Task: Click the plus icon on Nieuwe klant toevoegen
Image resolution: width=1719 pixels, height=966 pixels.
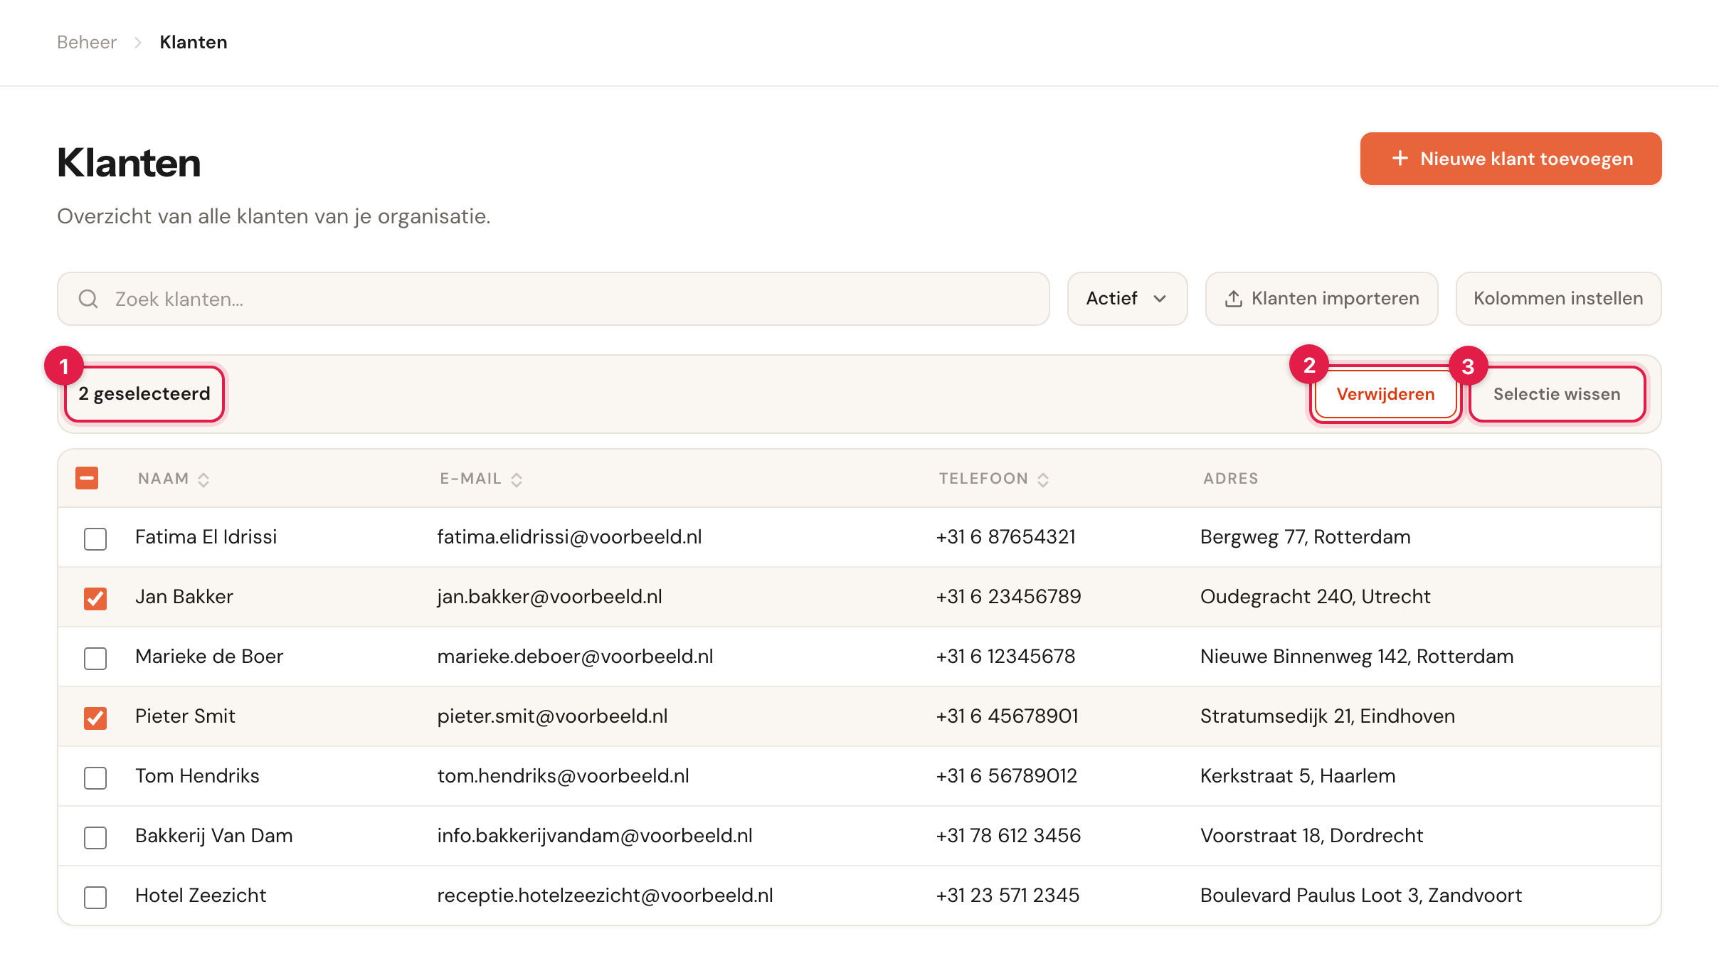Action: [1400, 158]
